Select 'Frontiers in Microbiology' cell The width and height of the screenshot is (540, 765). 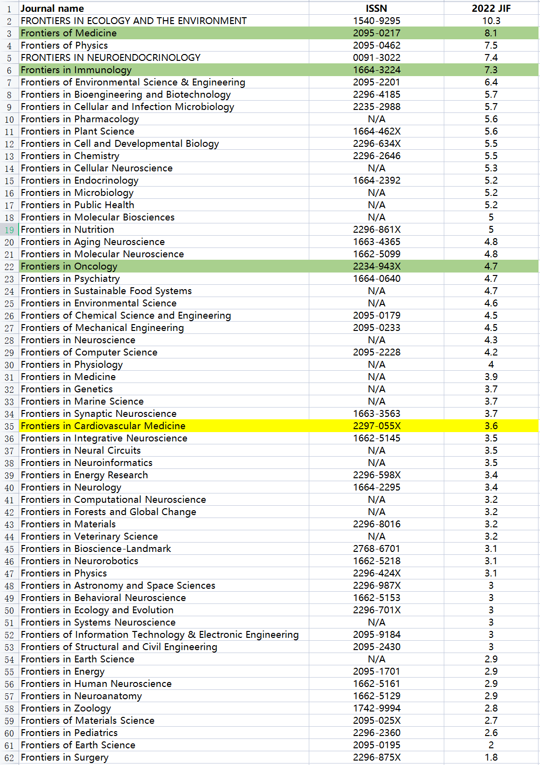(164, 192)
